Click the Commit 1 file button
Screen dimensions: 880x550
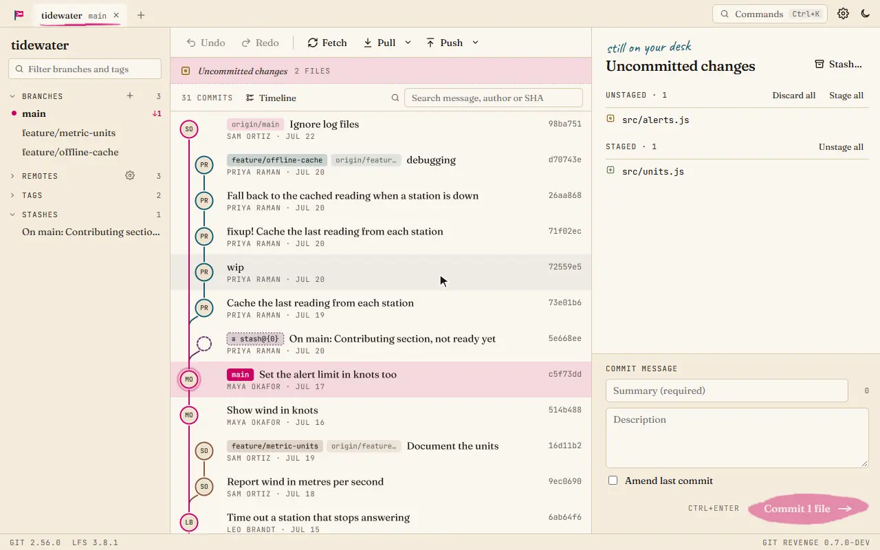tap(808, 509)
